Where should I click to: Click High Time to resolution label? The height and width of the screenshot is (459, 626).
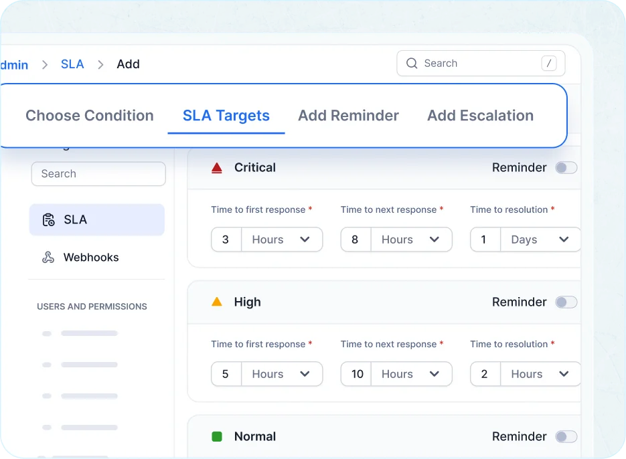click(509, 344)
